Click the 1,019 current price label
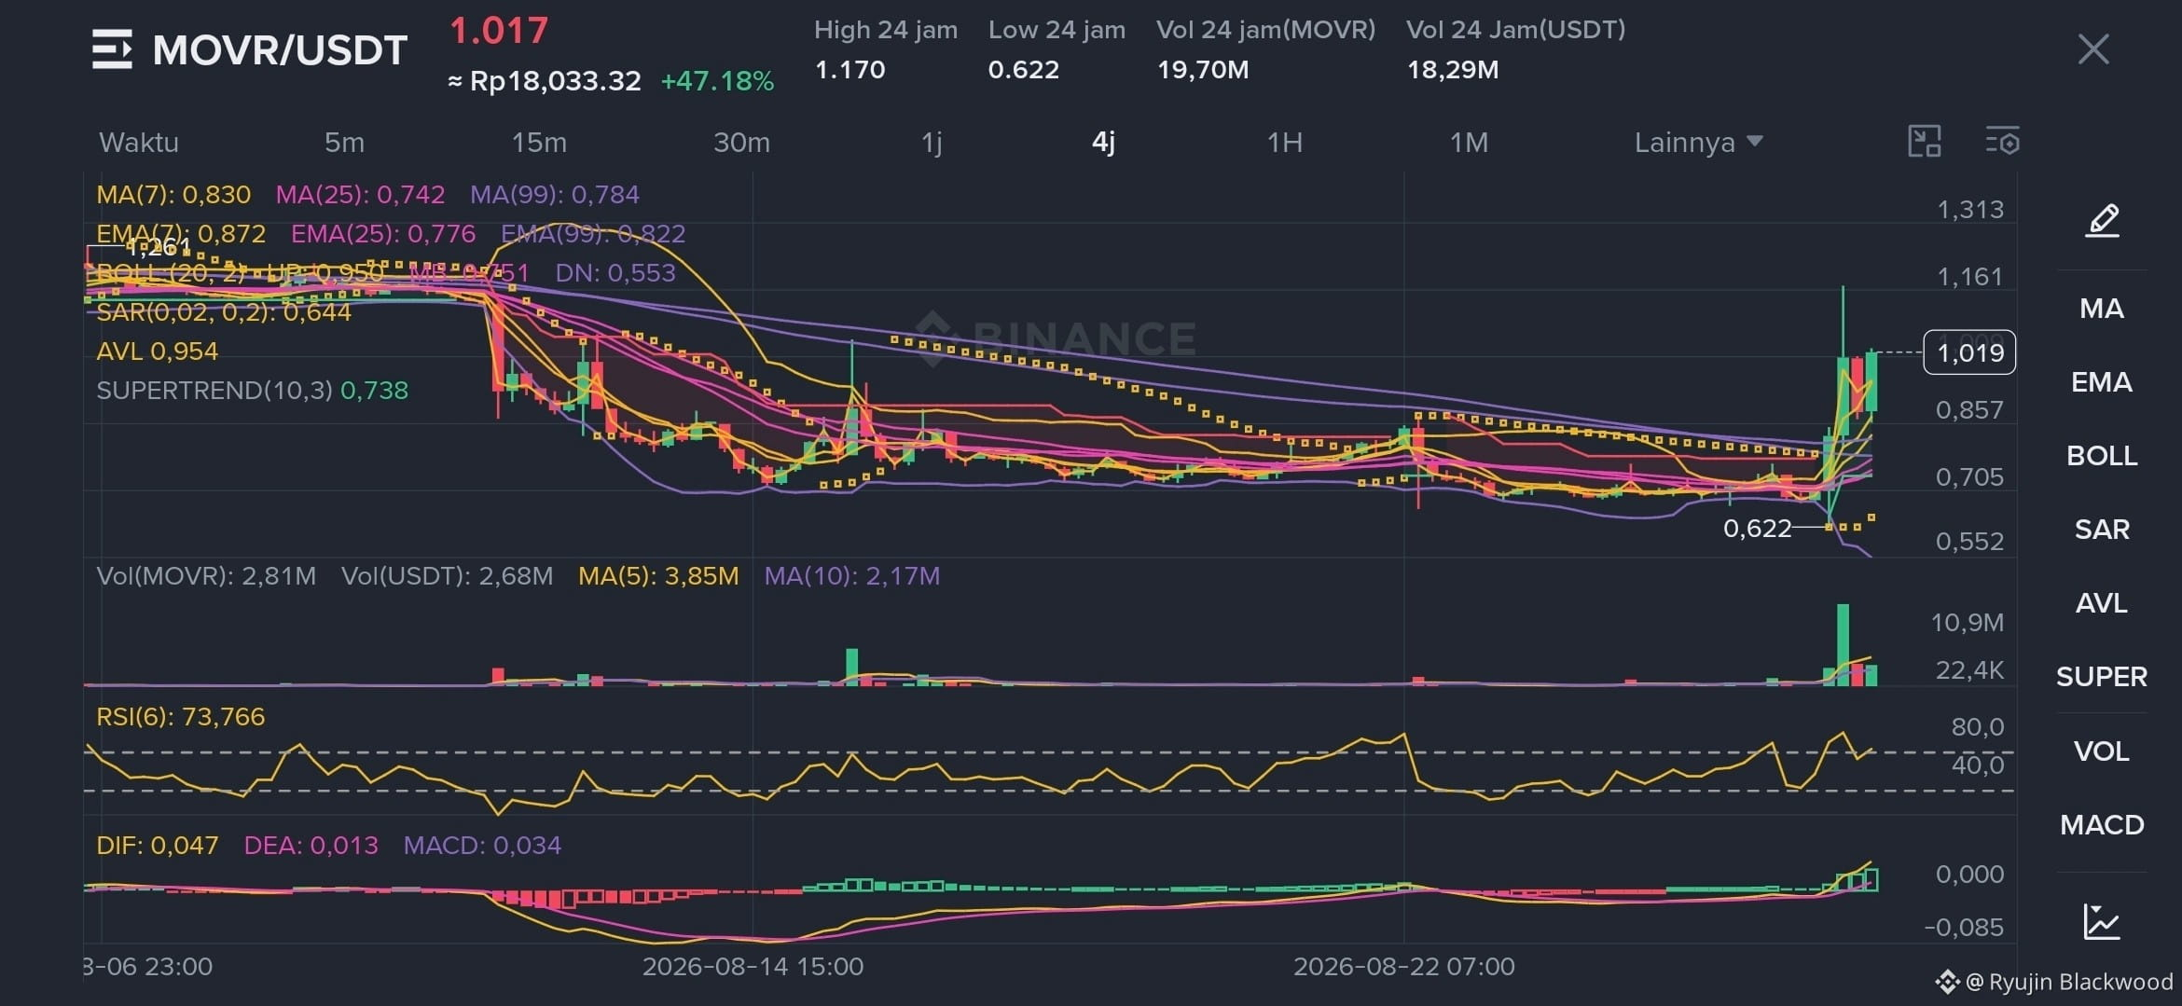2182x1006 pixels. [1969, 352]
